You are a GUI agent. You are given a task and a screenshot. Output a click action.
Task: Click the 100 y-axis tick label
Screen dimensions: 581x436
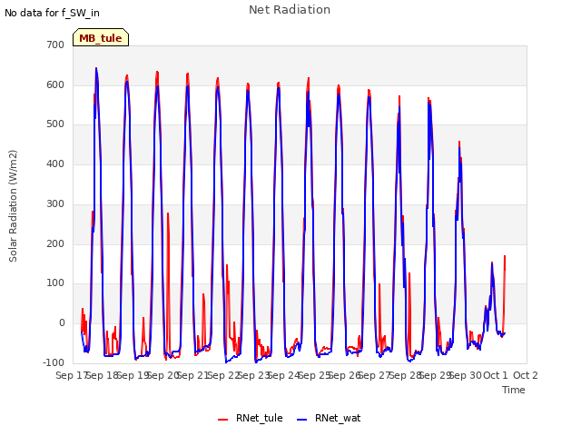(55, 283)
